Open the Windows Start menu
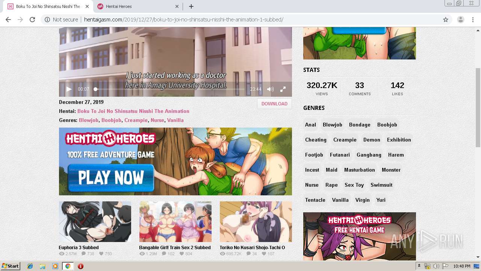481x271 pixels. point(10,266)
